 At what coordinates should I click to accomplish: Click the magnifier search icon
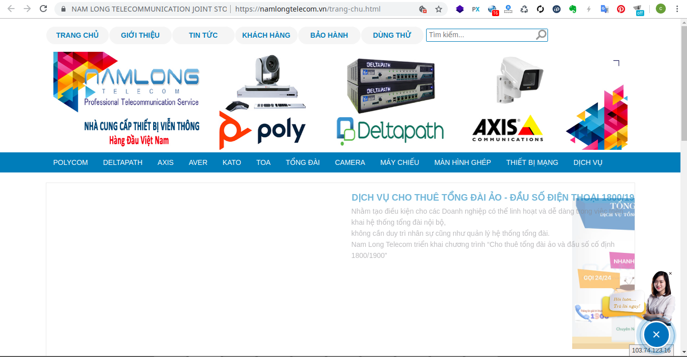[x=541, y=35]
